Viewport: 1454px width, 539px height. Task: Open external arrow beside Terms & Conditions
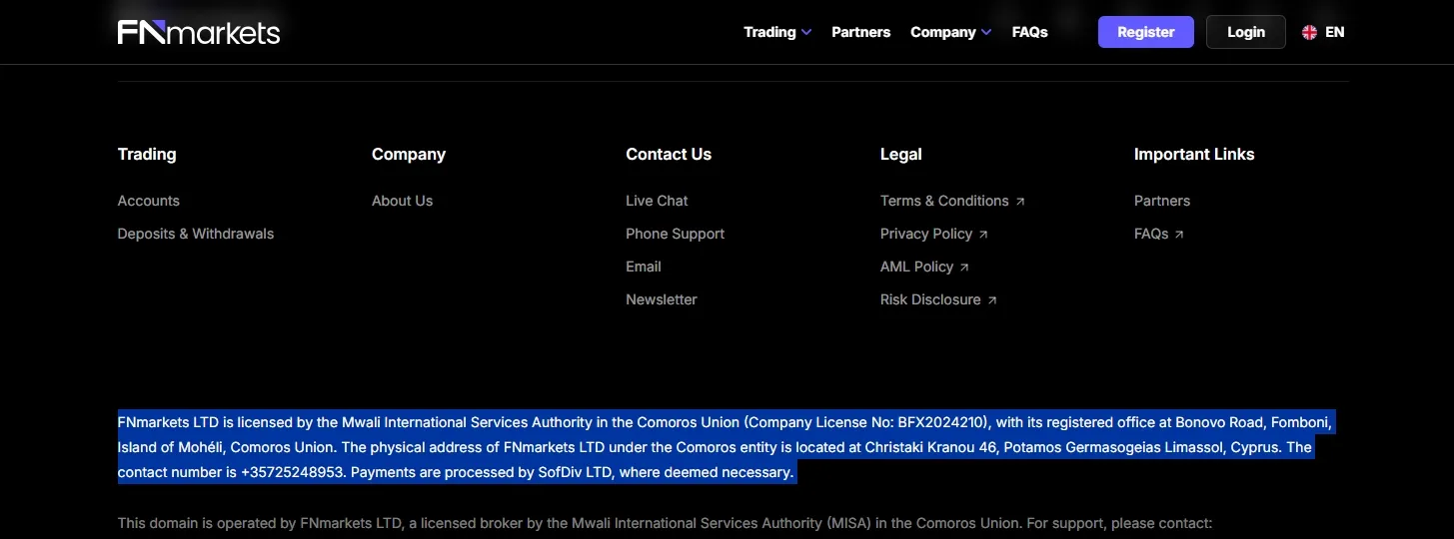[x=1020, y=202]
